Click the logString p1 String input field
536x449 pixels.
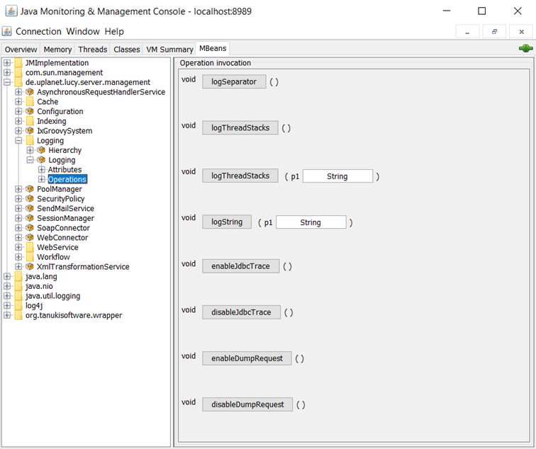point(311,222)
